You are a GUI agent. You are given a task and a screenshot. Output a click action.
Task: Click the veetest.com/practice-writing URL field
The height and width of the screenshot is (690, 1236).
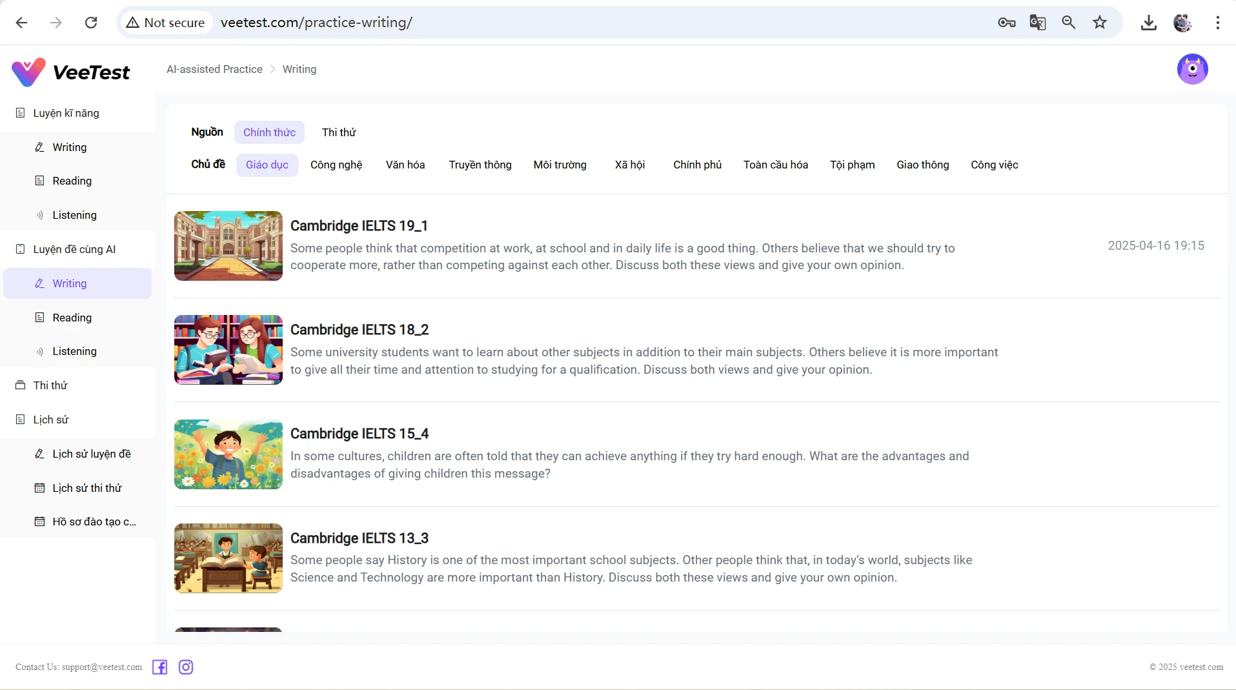(316, 23)
